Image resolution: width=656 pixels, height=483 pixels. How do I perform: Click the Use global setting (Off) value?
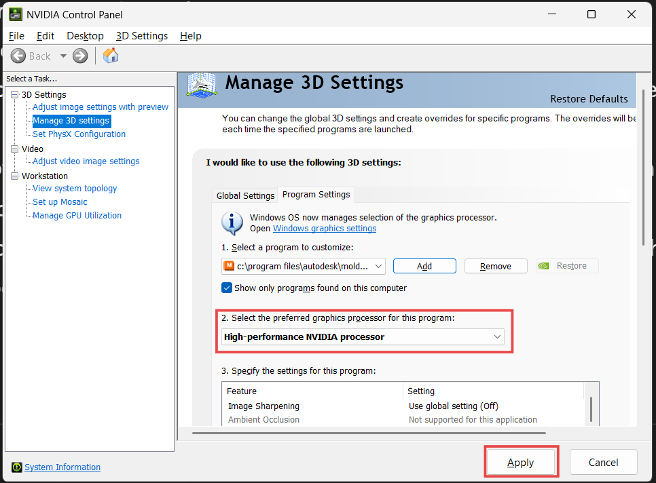[x=454, y=406]
